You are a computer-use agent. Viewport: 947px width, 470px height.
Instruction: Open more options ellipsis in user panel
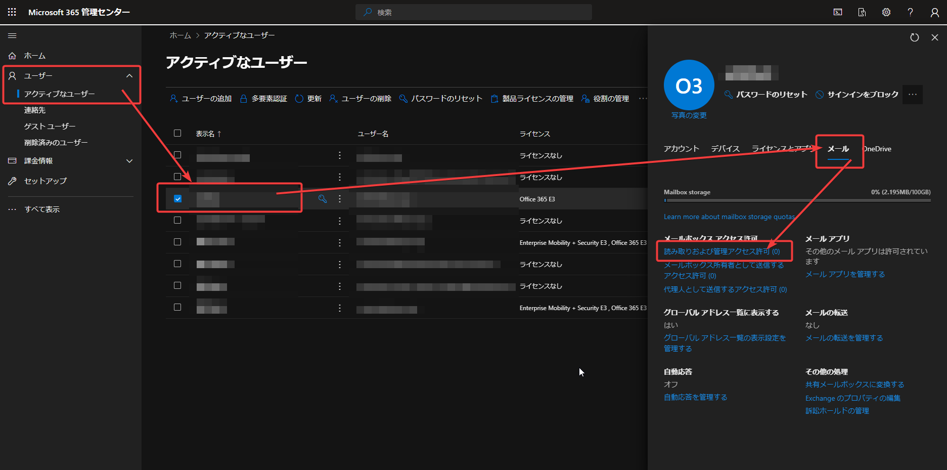912,95
